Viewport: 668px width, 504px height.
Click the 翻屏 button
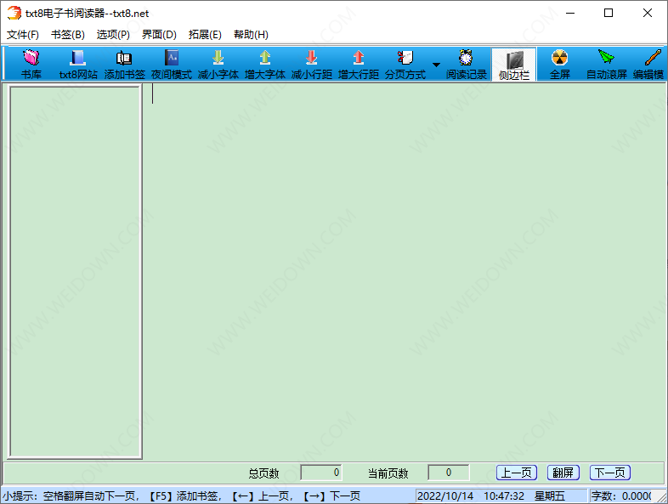tap(563, 473)
